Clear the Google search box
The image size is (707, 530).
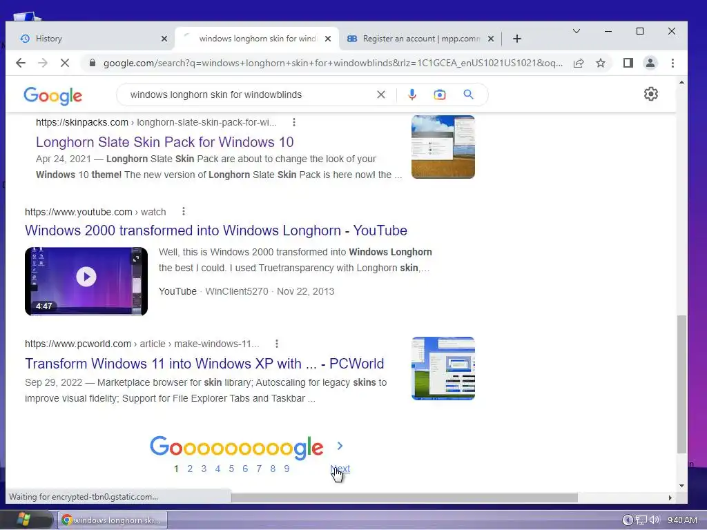click(381, 95)
